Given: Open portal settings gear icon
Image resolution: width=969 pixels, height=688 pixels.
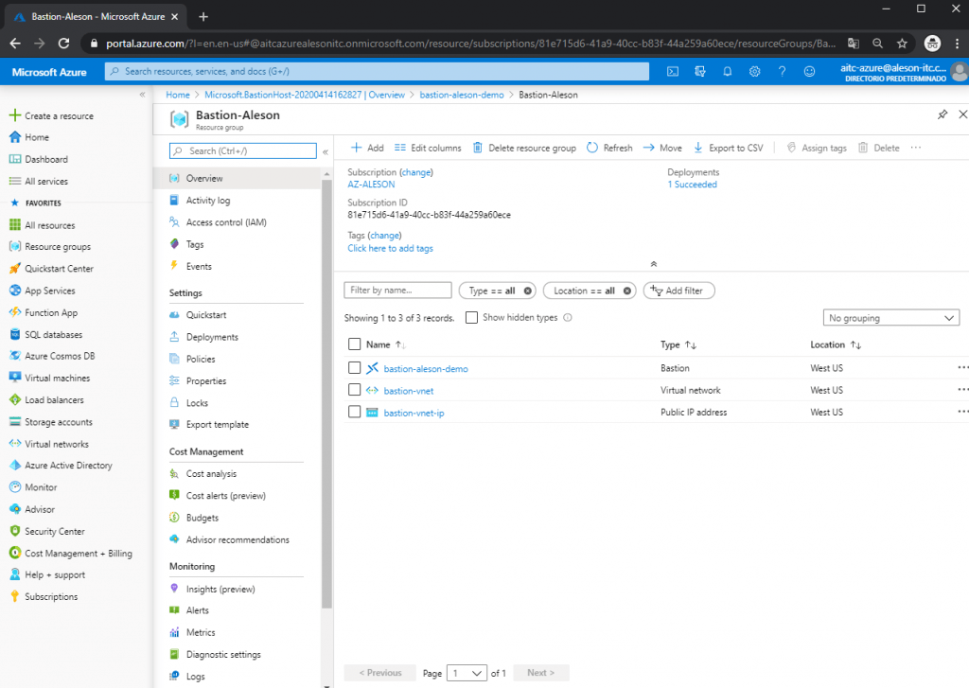Looking at the screenshot, I should [754, 72].
